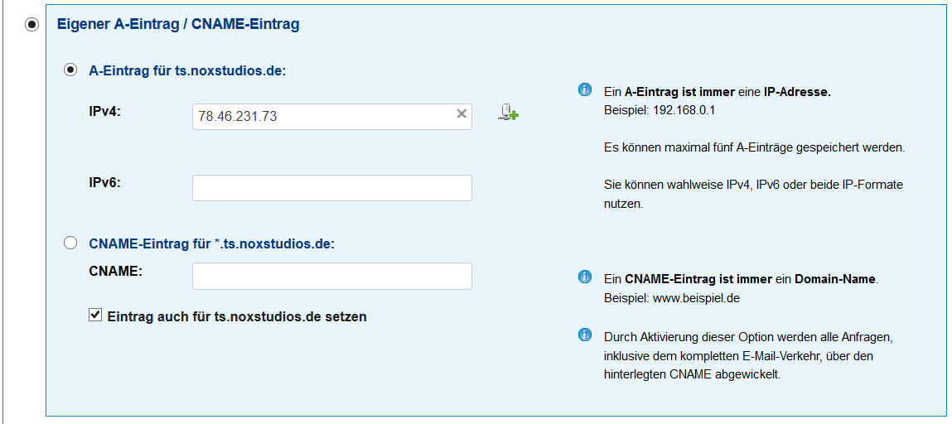Click the 'IPv4:' field label
952x424 pixels.
(x=104, y=111)
